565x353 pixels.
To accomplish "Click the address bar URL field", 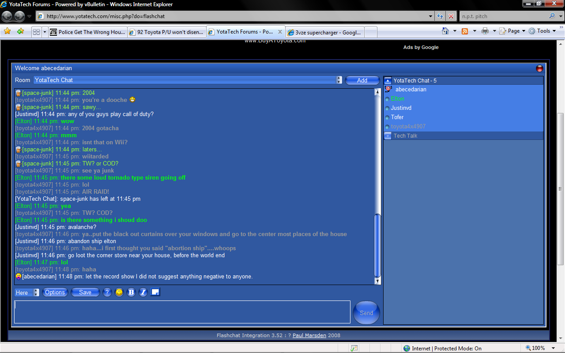I will [232, 16].
